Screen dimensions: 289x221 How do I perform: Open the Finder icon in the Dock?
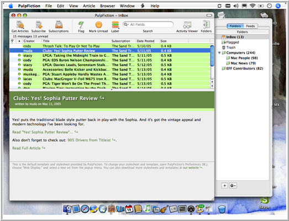coord(67,209)
